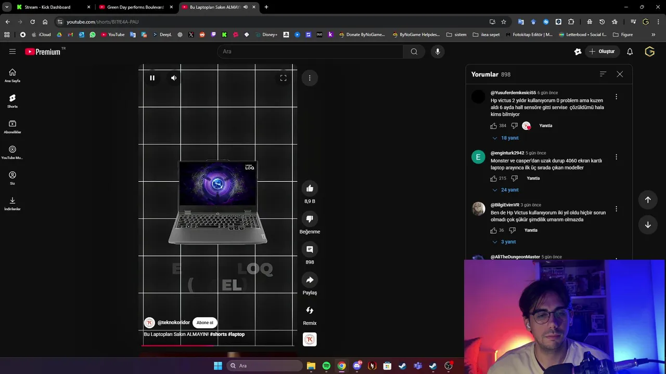Like the comment by @BilgiEvimVR

tap(493, 230)
